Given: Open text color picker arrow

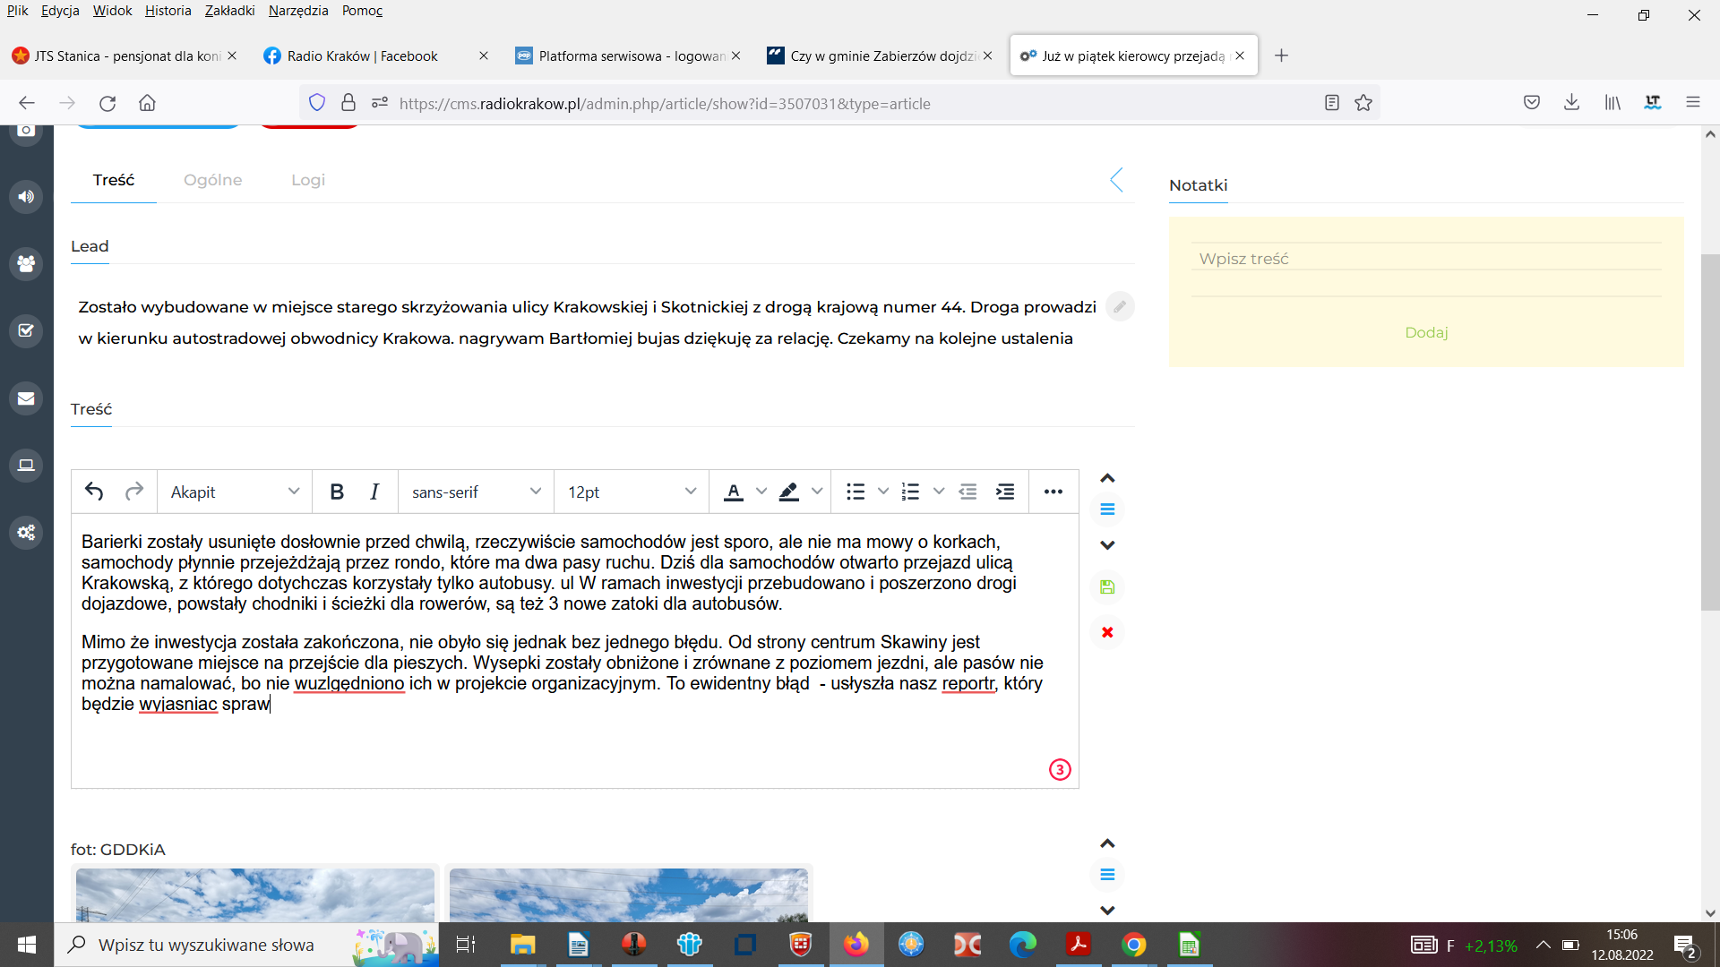Looking at the screenshot, I should pyautogui.click(x=761, y=492).
